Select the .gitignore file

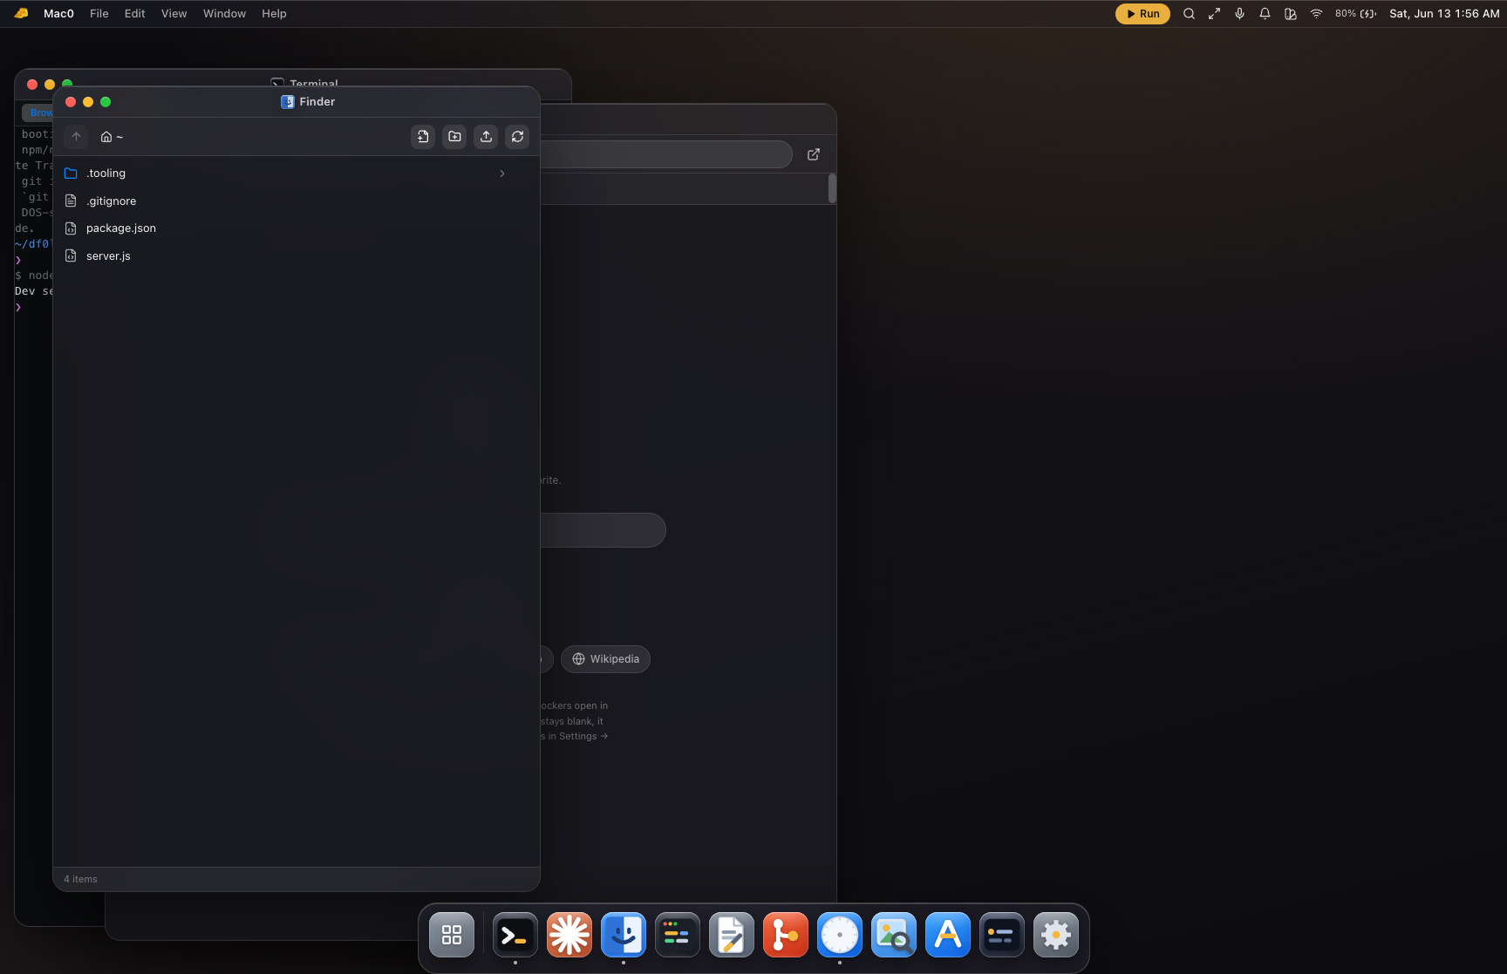pos(297,201)
